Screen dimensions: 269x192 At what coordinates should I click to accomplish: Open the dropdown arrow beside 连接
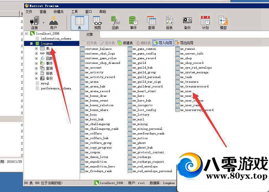[43, 23]
